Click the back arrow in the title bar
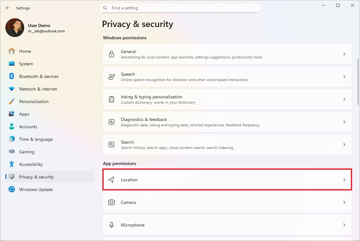 click(8, 8)
